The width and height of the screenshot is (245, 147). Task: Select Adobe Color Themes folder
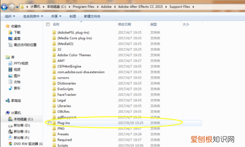(x=74, y=55)
